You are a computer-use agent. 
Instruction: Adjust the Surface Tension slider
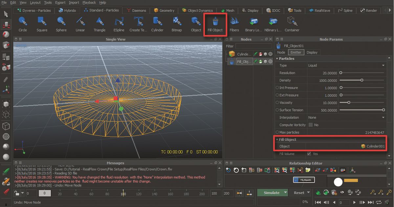point(383,110)
